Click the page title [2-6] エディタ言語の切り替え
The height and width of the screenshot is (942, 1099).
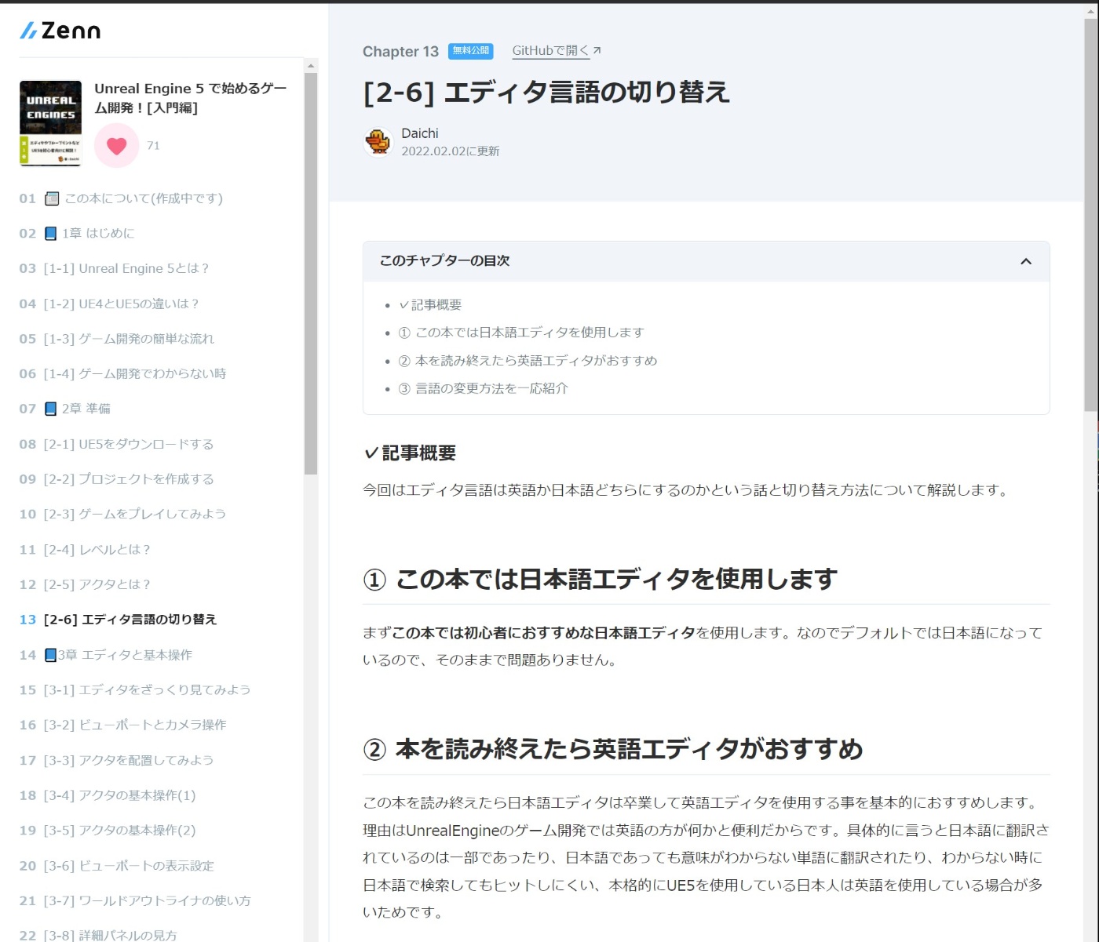[546, 92]
